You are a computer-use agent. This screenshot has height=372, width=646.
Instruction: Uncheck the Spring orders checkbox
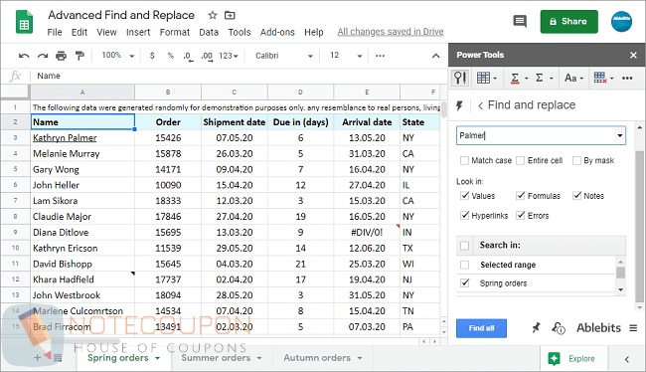point(465,282)
